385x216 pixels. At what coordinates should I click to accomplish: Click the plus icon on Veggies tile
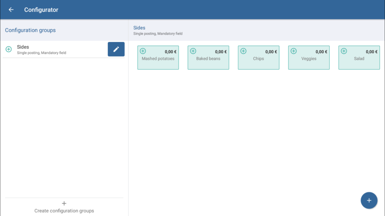pyautogui.click(x=294, y=51)
